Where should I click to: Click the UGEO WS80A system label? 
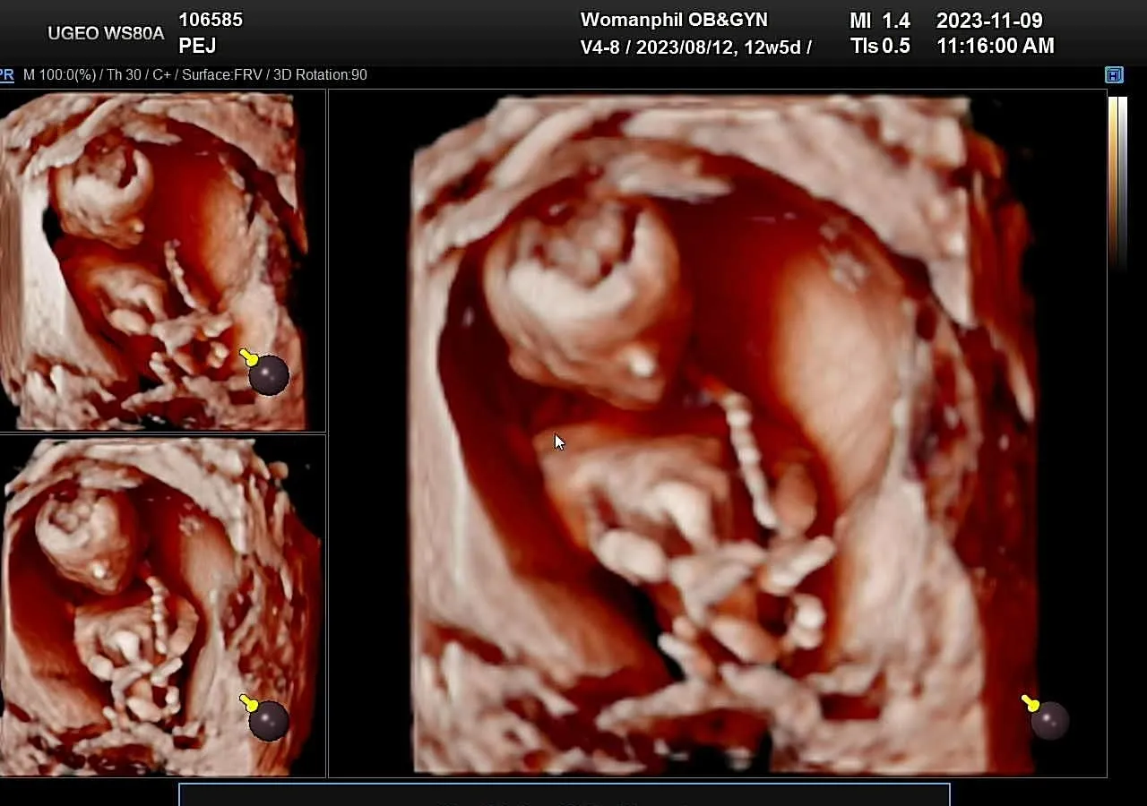click(106, 34)
